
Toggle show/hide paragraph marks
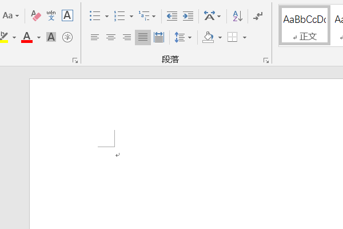click(258, 16)
